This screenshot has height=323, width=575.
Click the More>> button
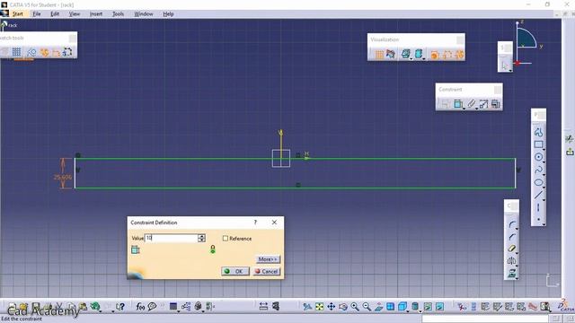click(x=268, y=259)
